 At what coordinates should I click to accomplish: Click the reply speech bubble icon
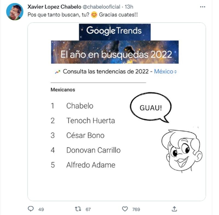(x=31, y=209)
